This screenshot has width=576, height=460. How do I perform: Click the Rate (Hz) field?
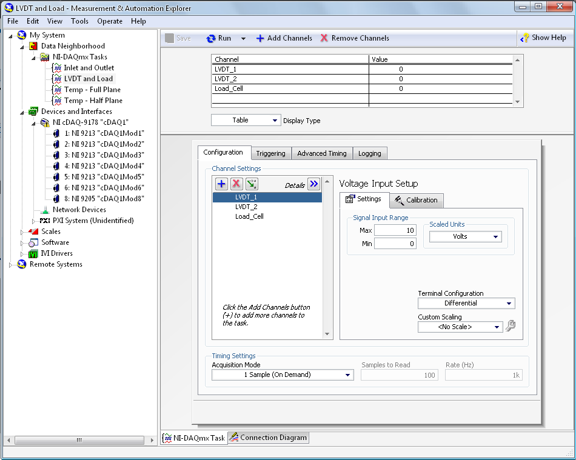click(x=483, y=375)
